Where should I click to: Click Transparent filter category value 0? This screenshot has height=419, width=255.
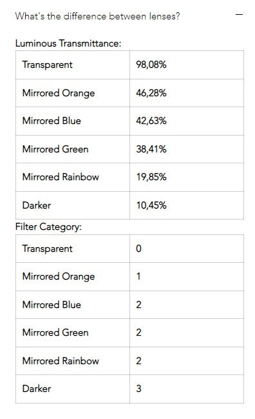pyautogui.click(x=138, y=249)
